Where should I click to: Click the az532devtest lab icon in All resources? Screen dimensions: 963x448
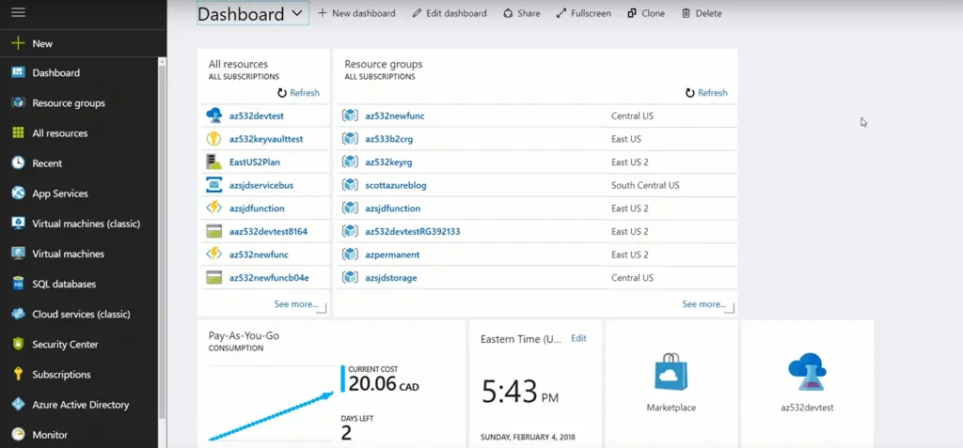tap(213, 116)
